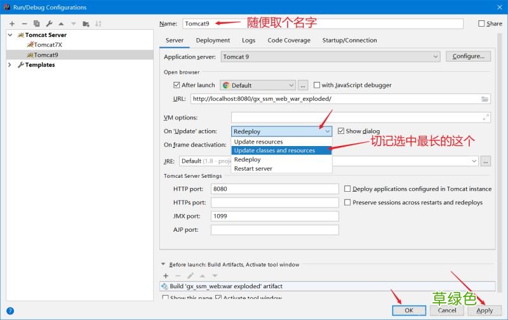Image resolution: width=508 pixels, height=320 pixels.
Task: Add a new run configuration
Action: tap(12, 23)
